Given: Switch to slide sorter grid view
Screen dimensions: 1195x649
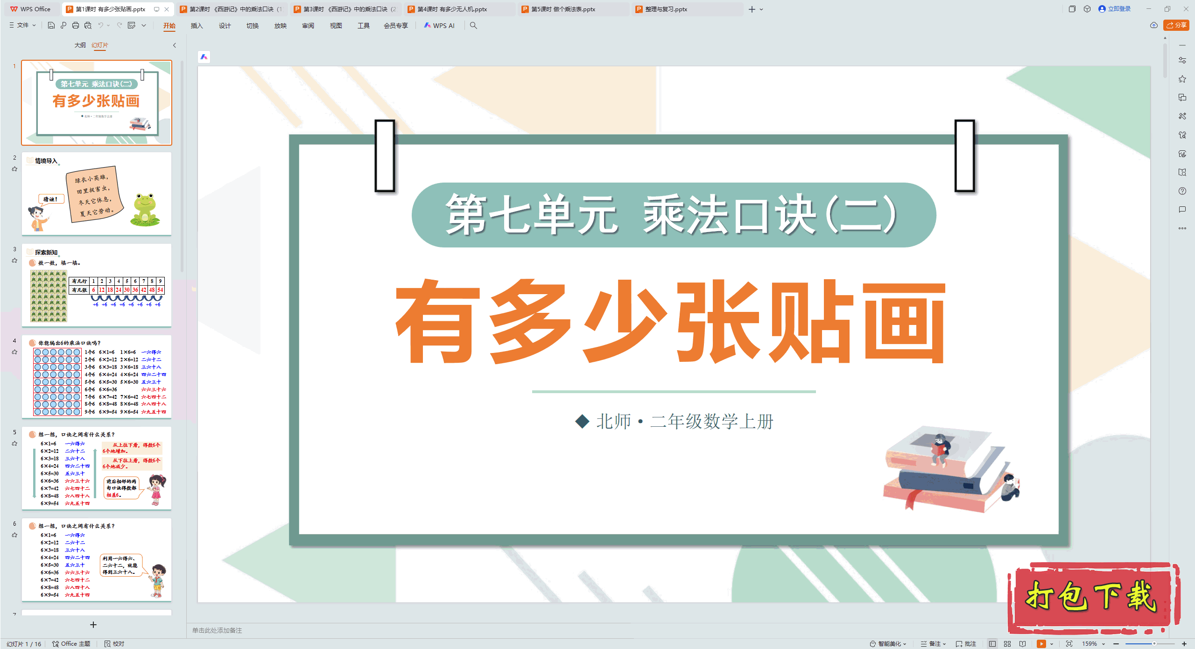Looking at the screenshot, I should [1007, 643].
